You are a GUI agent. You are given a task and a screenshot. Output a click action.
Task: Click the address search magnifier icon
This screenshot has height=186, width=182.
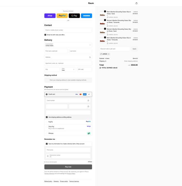[x=90, y=57]
